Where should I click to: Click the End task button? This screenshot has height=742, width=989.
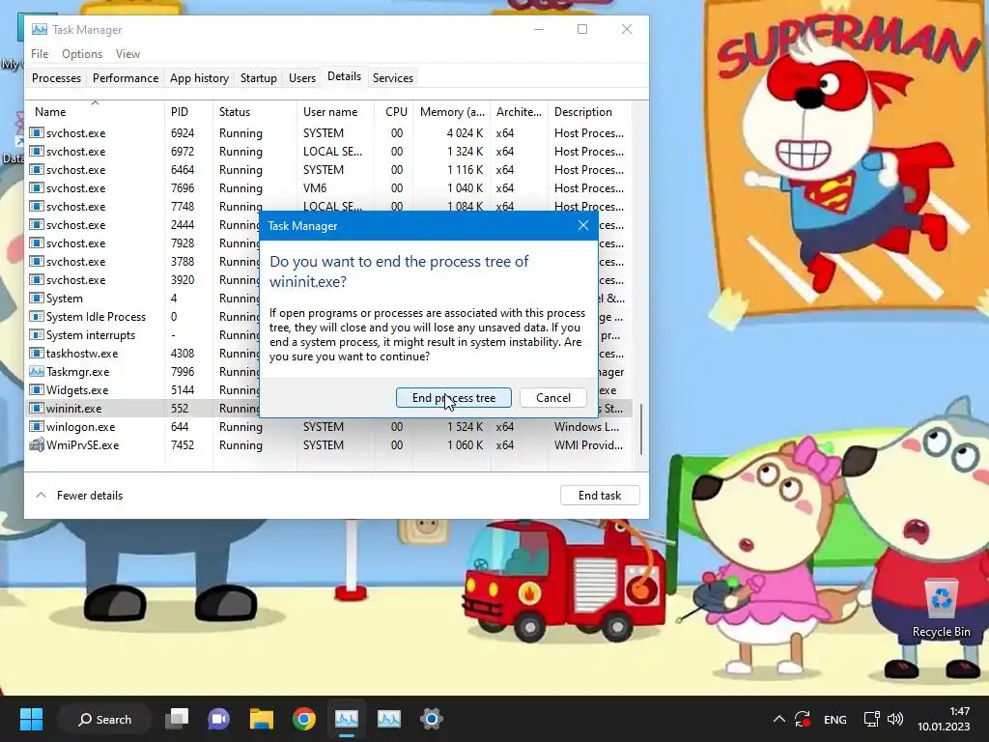(600, 496)
